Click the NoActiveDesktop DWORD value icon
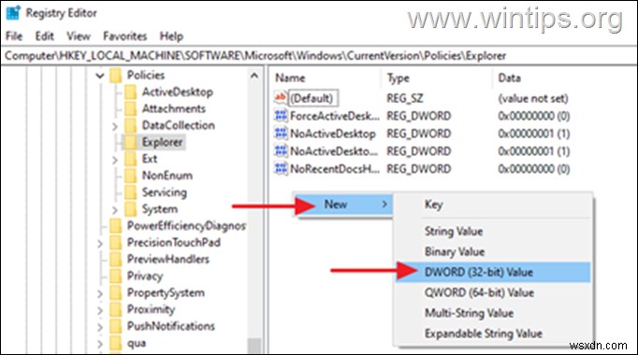The width and height of the screenshot is (638, 355). pos(281,134)
